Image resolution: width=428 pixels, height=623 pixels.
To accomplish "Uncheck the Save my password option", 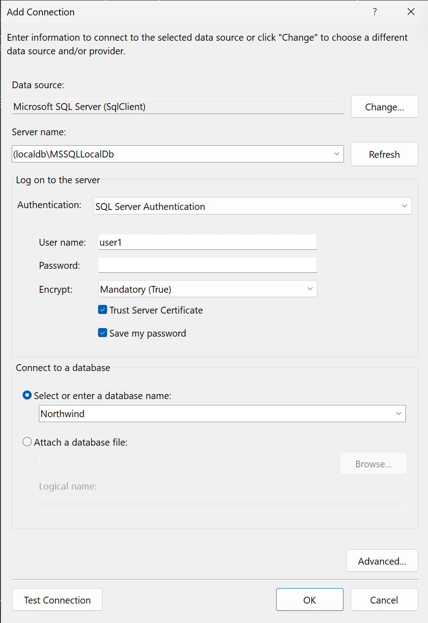I will pos(103,333).
